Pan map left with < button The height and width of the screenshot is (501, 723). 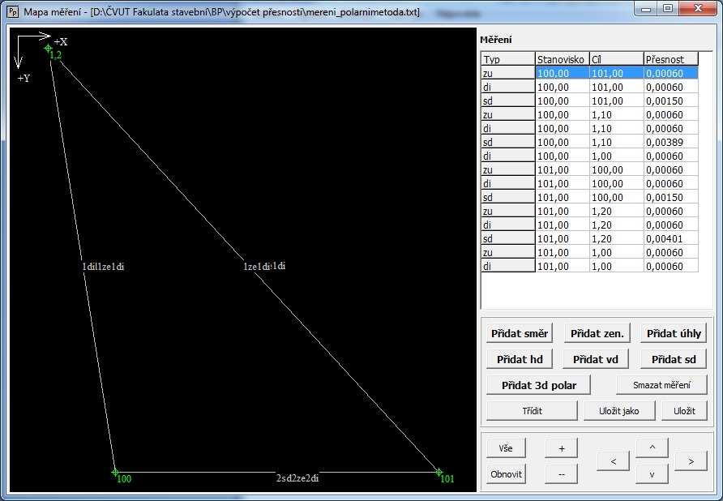pyautogui.click(x=613, y=460)
